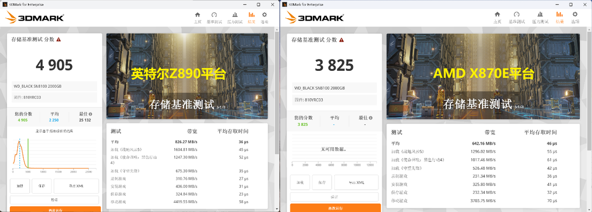
Task: Open Benchmarks tab in the 3 825 score window
Action: [517, 18]
